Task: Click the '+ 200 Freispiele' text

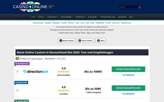Action: (93, 92)
